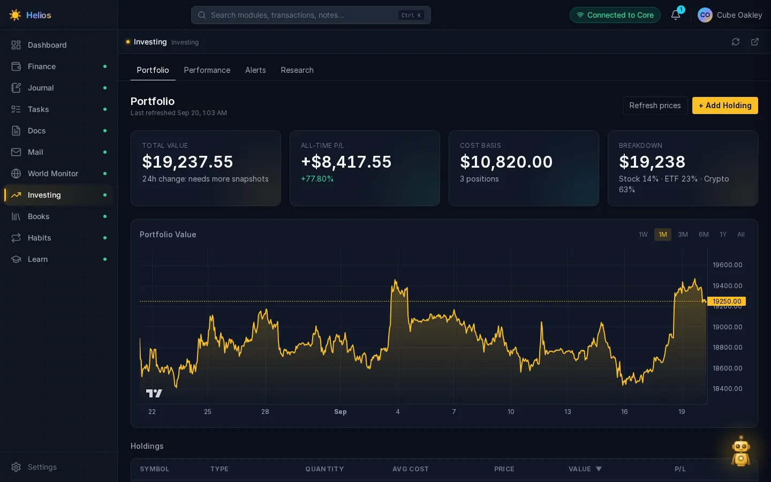This screenshot has width=771, height=482.
Task: Click the Cost Basis $10,820.00 value
Action: click(507, 162)
